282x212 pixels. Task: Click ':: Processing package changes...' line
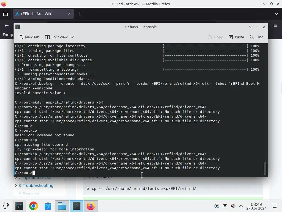(50, 65)
